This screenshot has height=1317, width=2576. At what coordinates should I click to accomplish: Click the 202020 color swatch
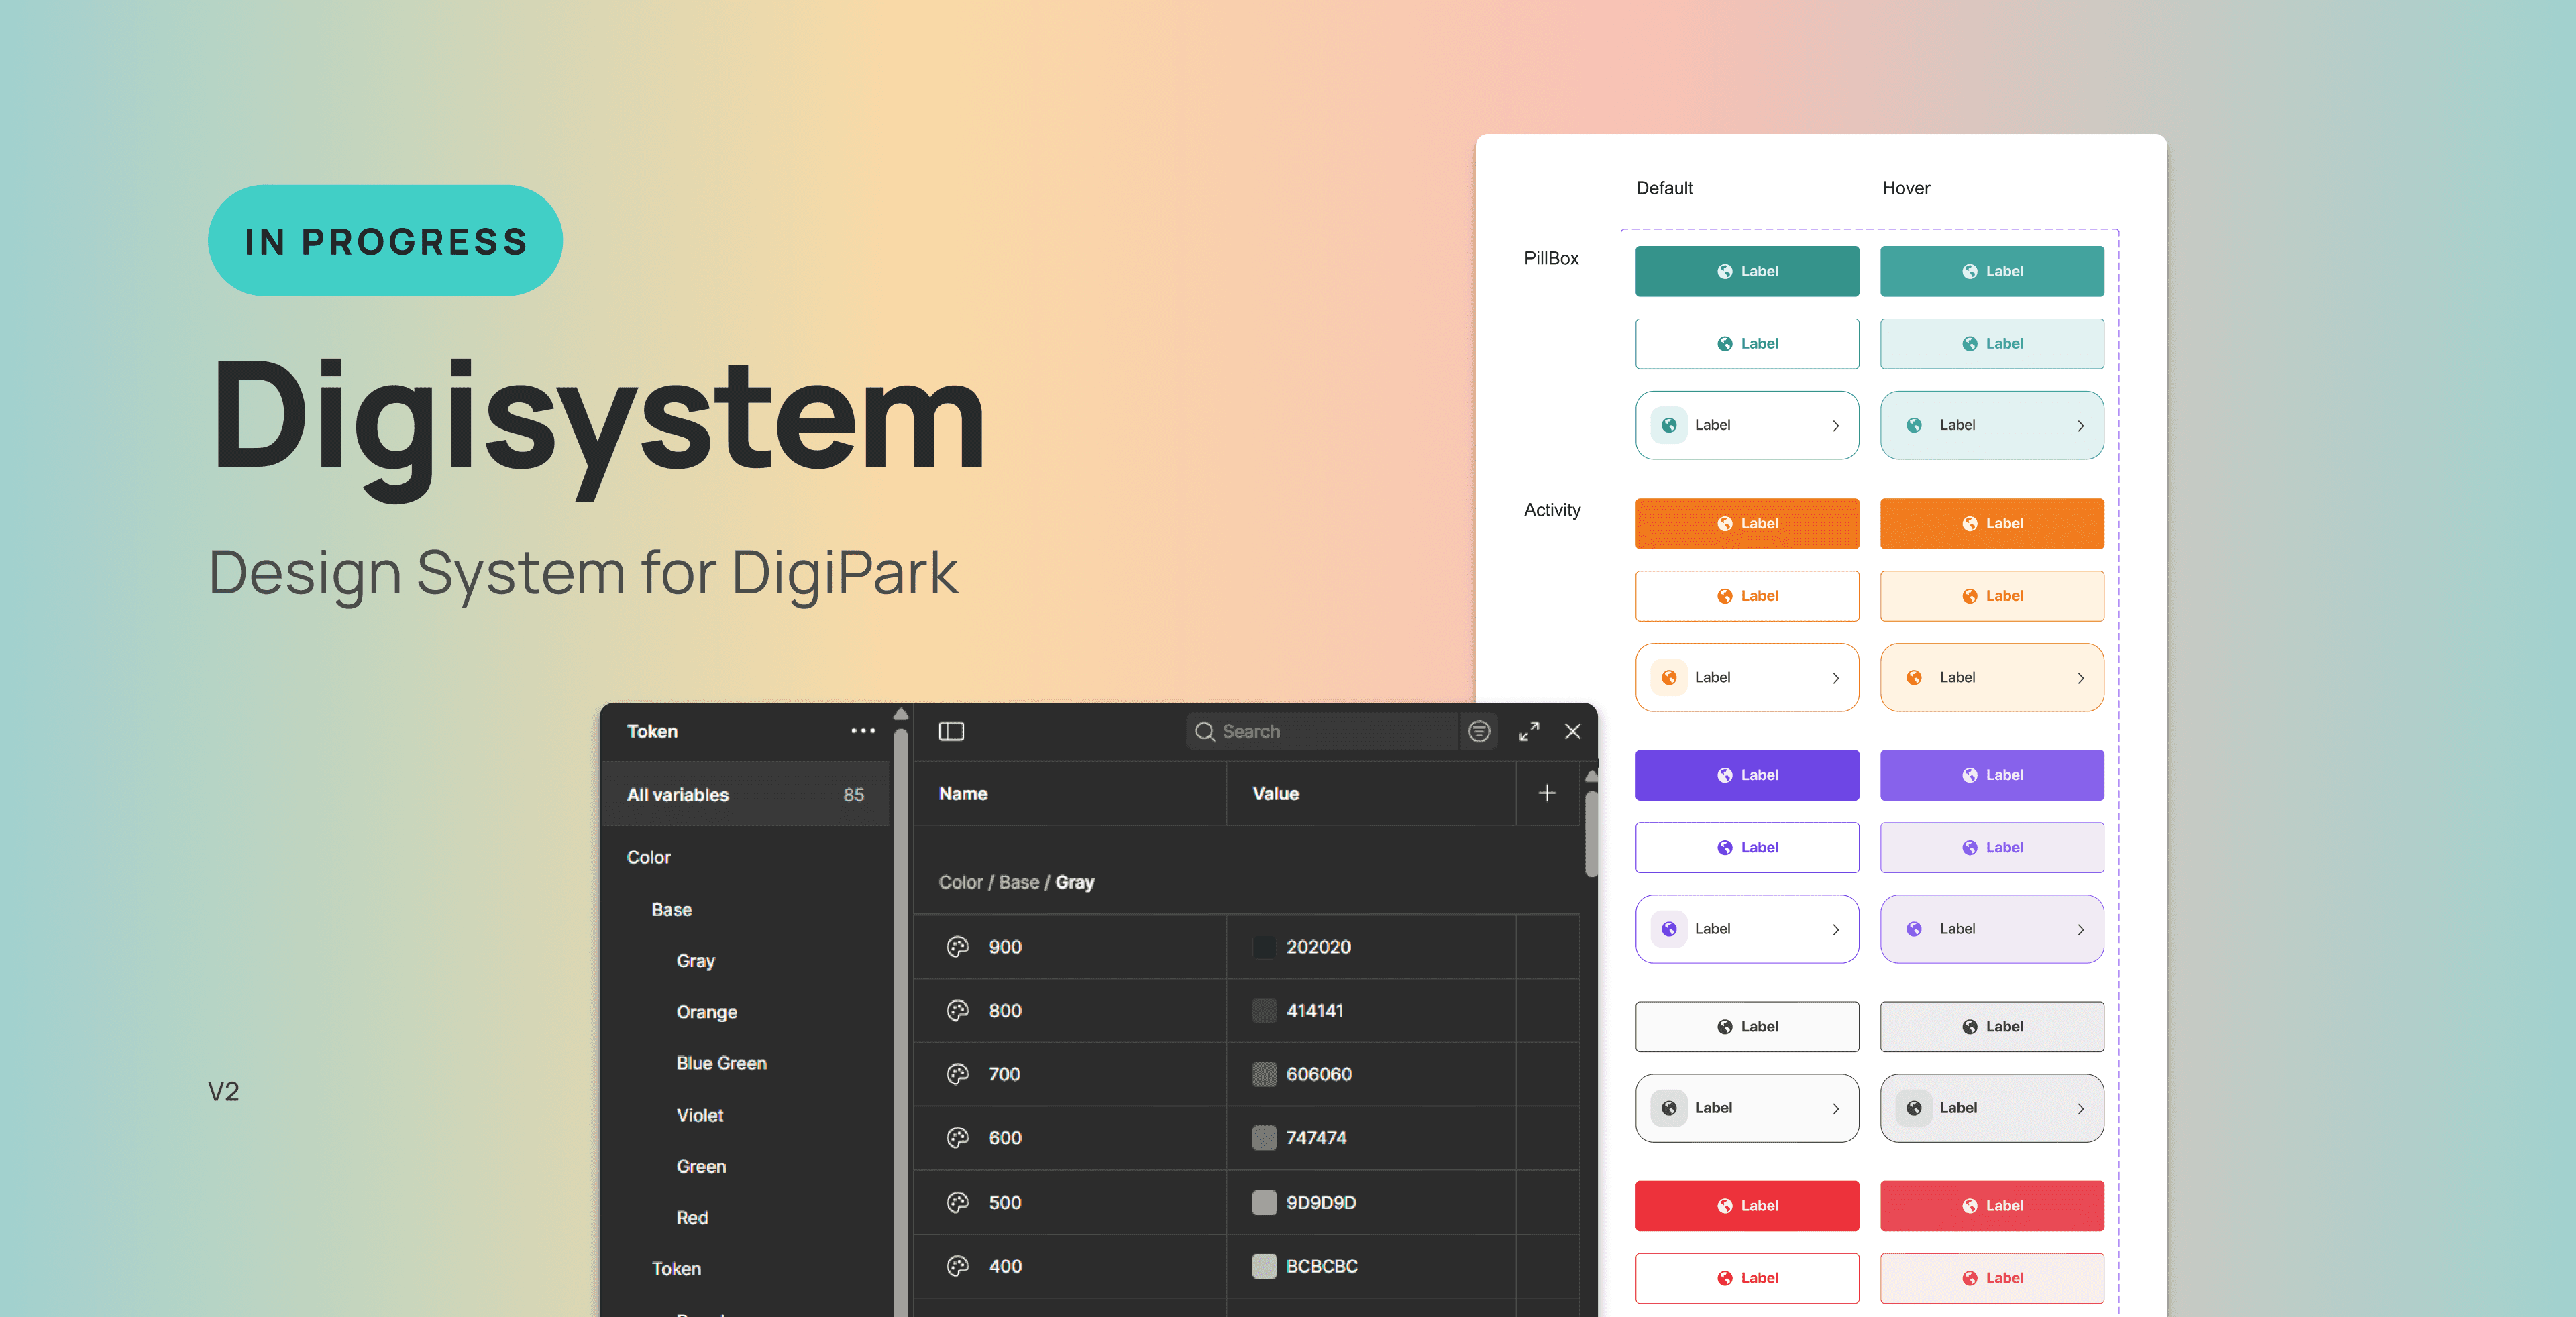pyautogui.click(x=1264, y=946)
